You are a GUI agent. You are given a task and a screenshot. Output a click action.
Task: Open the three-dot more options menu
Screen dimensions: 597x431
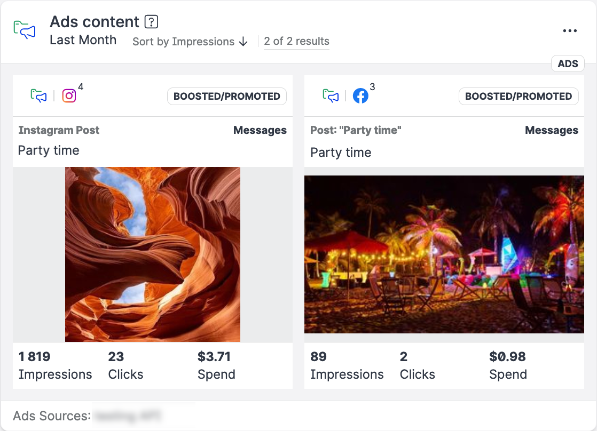pyautogui.click(x=570, y=31)
